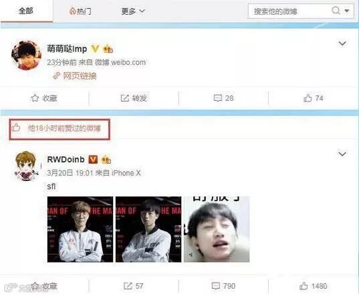The width and height of the screenshot is (359, 296).
Task: Open 萌萌哒Imp profile avatar
Action: pos(26,55)
